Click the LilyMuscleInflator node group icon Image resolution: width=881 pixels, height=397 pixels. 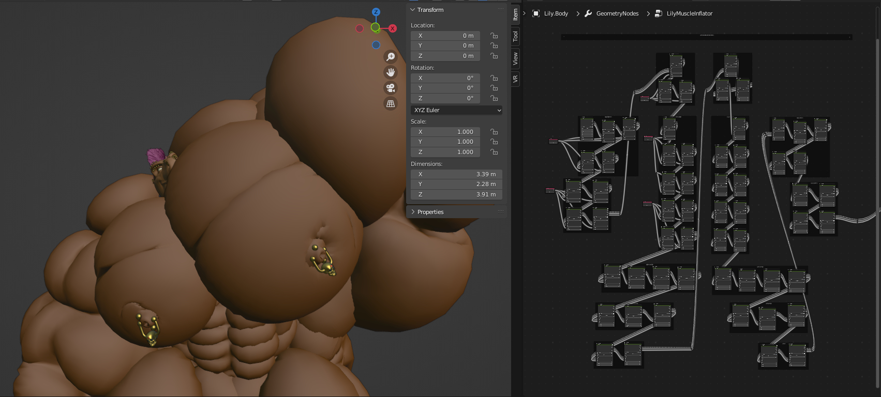pyautogui.click(x=659, y=13)
